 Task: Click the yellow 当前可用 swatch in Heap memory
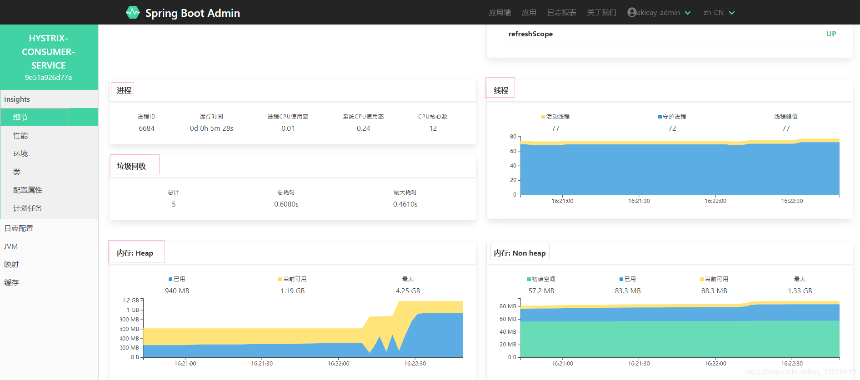(280, 279)
